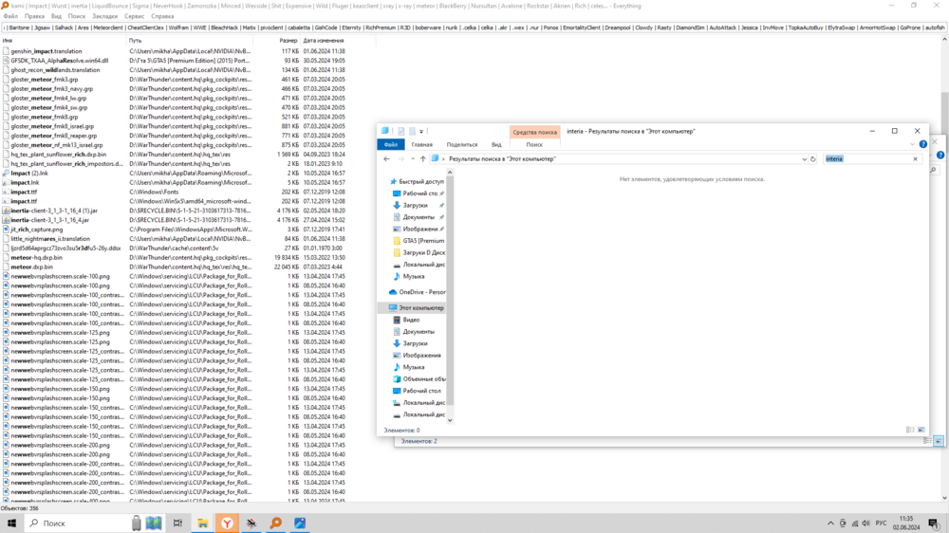949x533 pixels.
Task: Select the Средства поиска contextual tab
Action: pyautogui.click(x=534, y=132)
